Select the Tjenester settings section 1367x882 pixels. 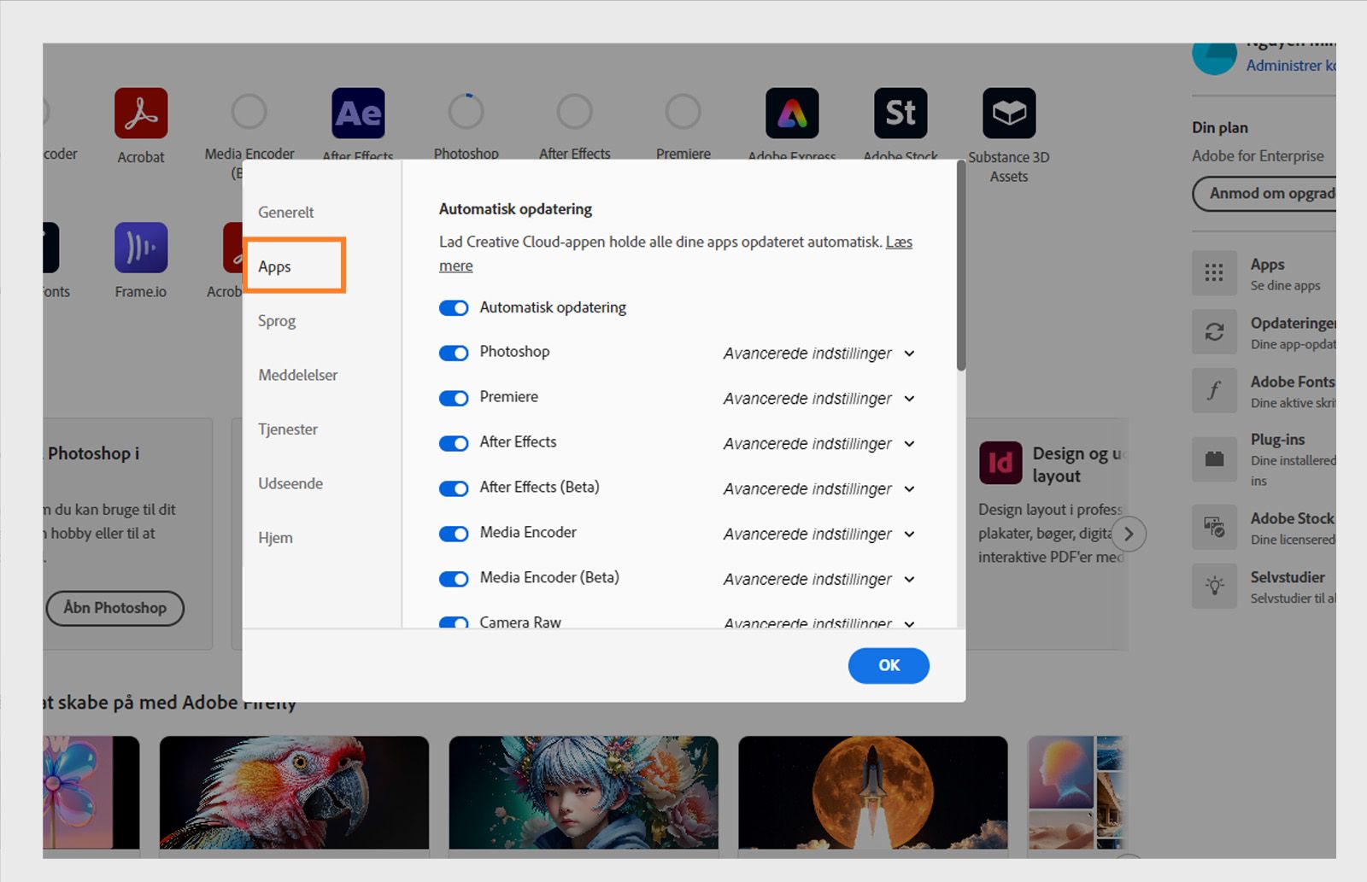pos(287,429)
